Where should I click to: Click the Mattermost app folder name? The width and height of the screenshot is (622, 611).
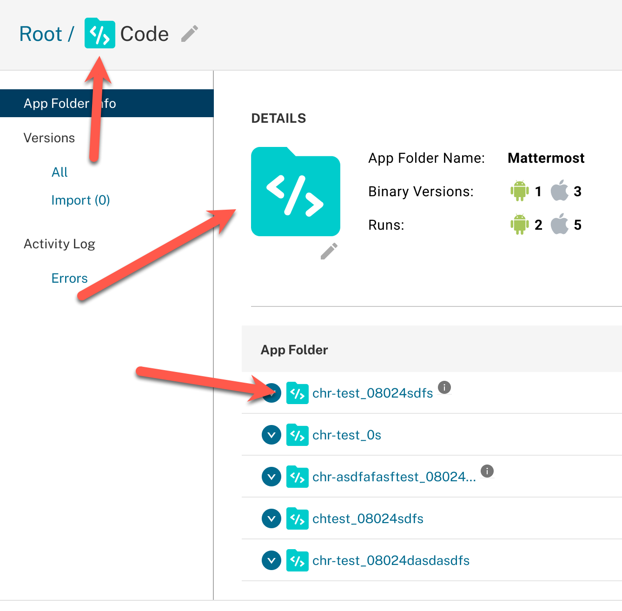coord(546,158)
